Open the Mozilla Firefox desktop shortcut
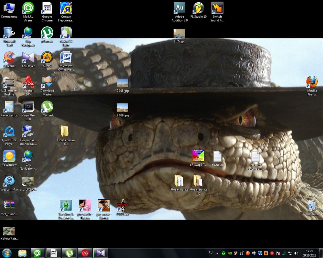This screenshot has height=258, width=323. [312, 86]
